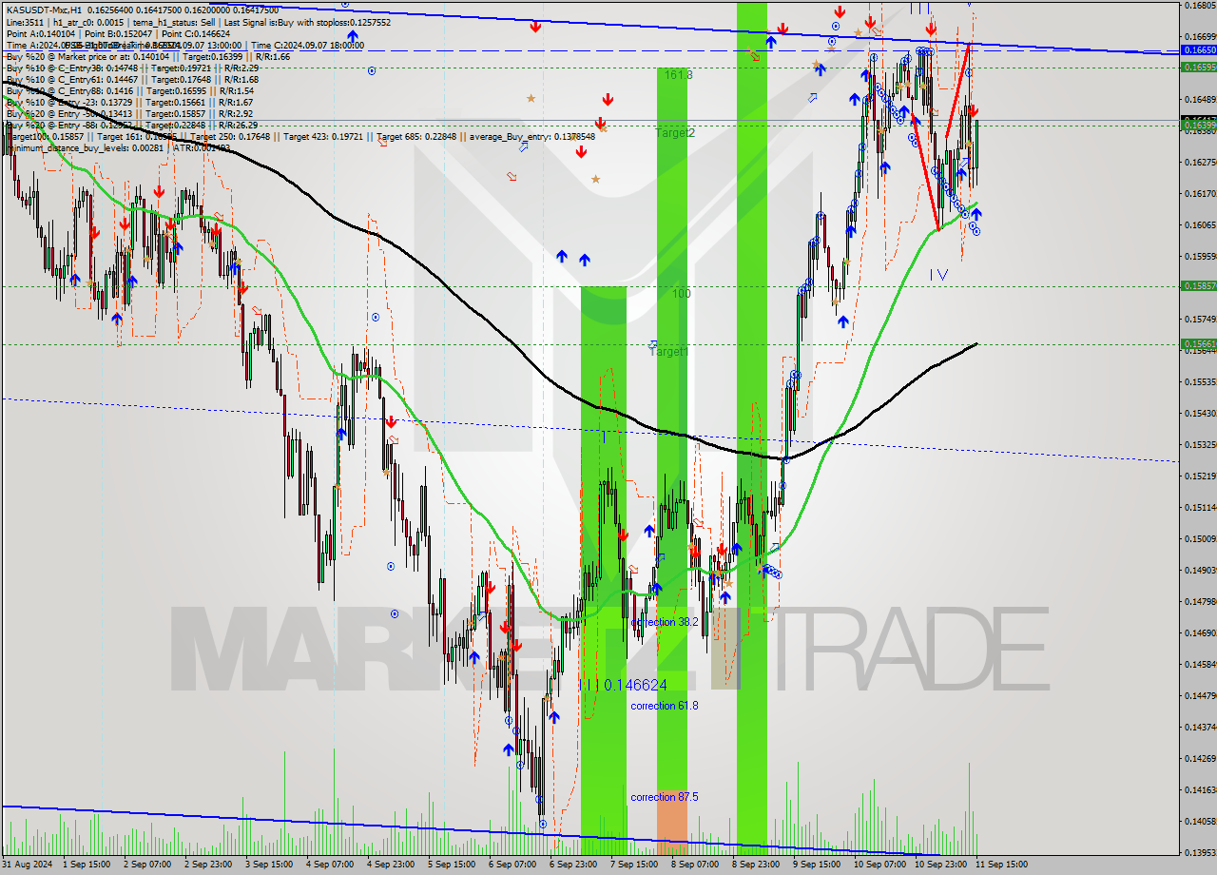Click the 8 Sep 07:00 time label
Image resolution: width=1217 pixels, height=875 pixels.
point(696,865)
